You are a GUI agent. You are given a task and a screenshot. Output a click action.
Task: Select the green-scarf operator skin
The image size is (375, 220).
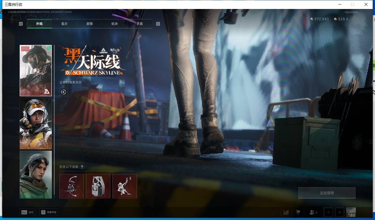[x=36, y=174]
